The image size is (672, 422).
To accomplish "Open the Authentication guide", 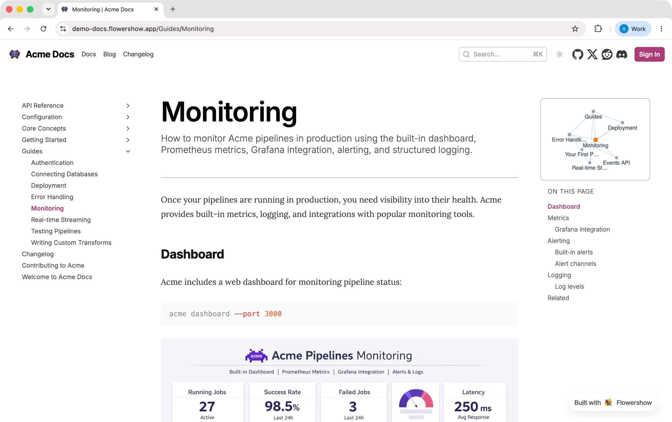I will [x=52, y=163].
